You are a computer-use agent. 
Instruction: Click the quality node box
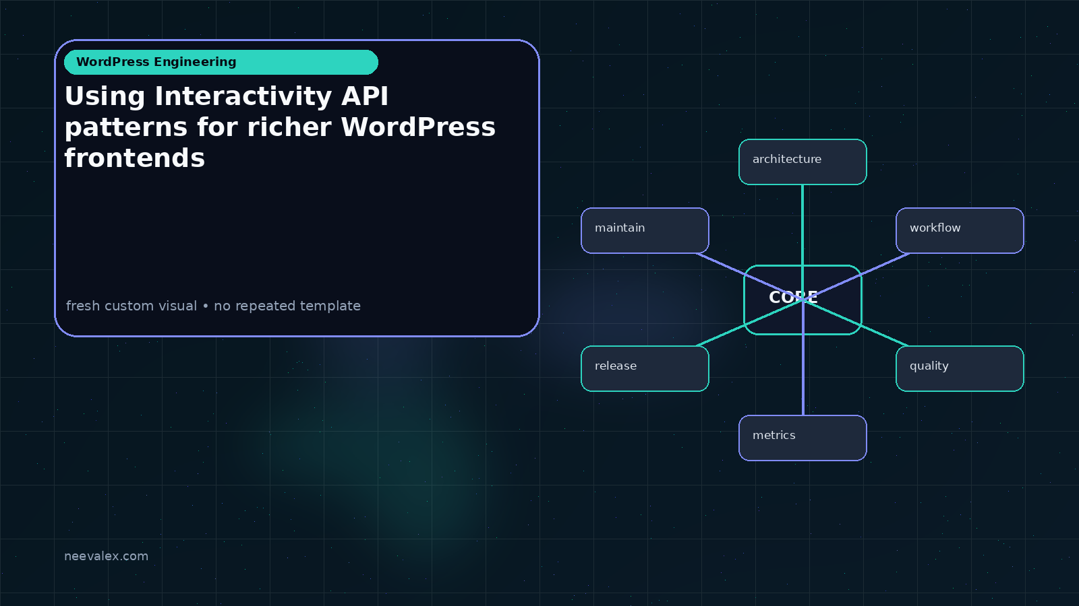click(960, 368)
